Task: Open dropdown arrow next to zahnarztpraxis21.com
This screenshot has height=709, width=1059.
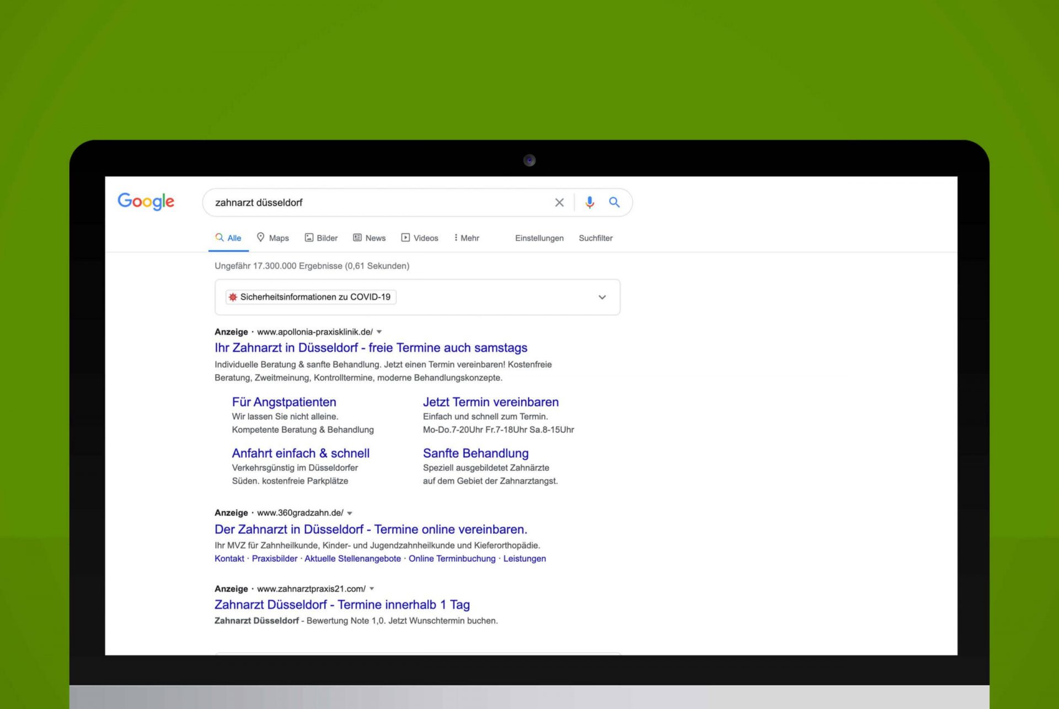Action: pos(372,589)
